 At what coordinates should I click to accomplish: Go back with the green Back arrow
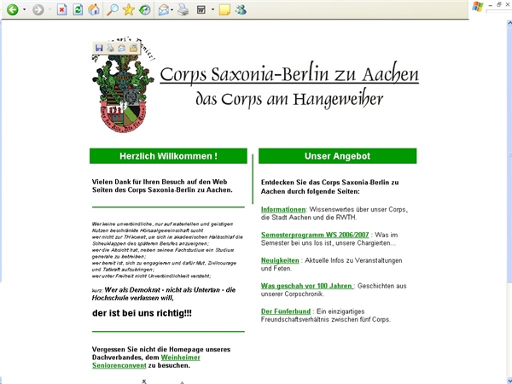click(x=13, y=9)
